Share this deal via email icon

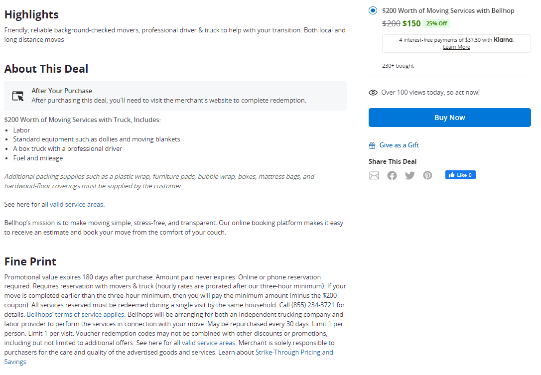click(x=374, y=176)
